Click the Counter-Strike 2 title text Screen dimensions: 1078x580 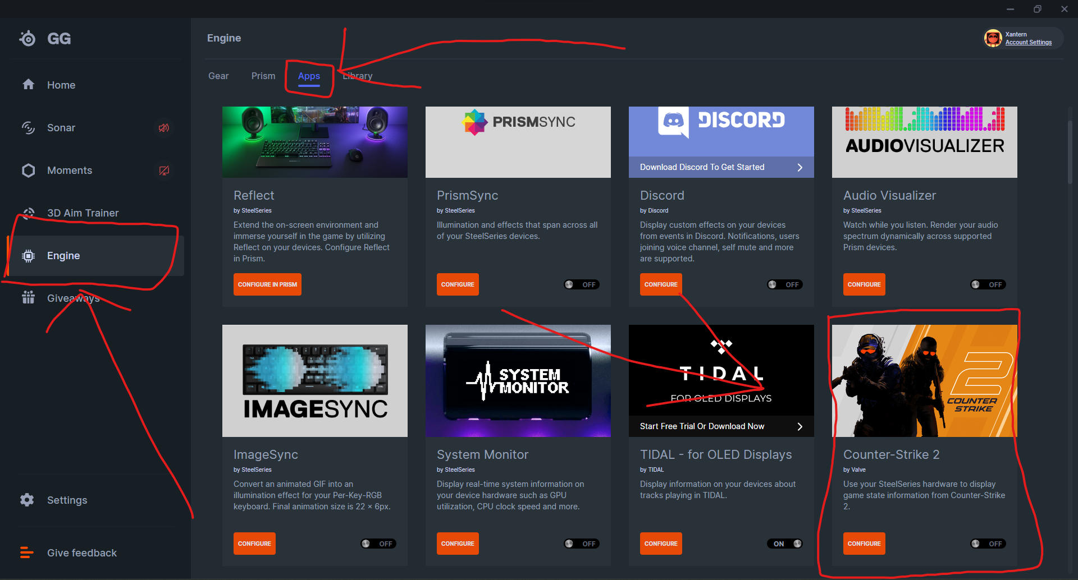tap(892, 454)
